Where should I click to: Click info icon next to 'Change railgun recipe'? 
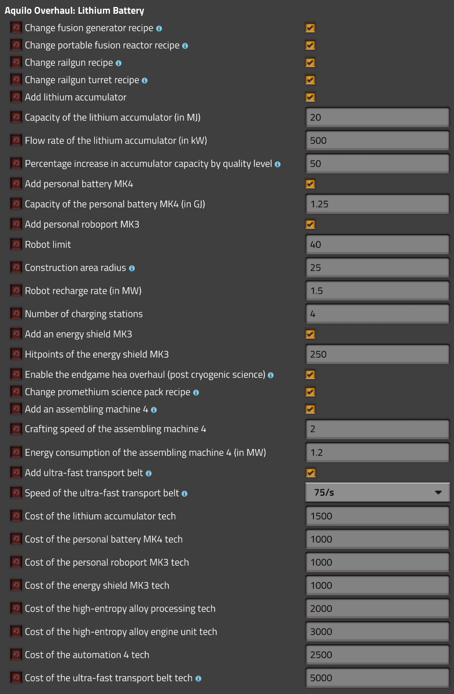point(119,63)
